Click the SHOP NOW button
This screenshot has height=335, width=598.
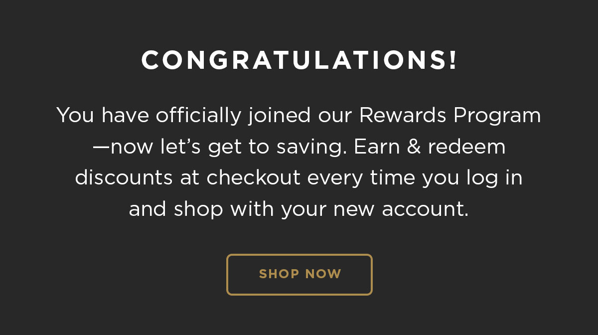pyautogui.click(x=299, y=275)
